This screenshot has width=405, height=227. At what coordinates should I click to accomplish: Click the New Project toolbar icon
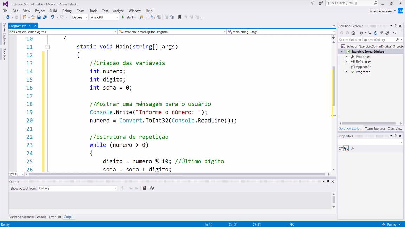coord(25,17)
